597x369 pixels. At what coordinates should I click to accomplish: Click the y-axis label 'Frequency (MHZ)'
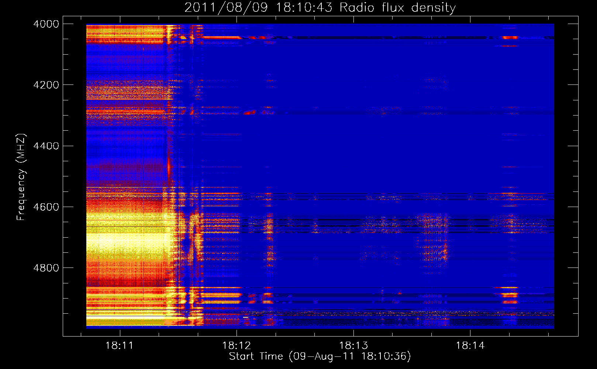tap(21, 177)
